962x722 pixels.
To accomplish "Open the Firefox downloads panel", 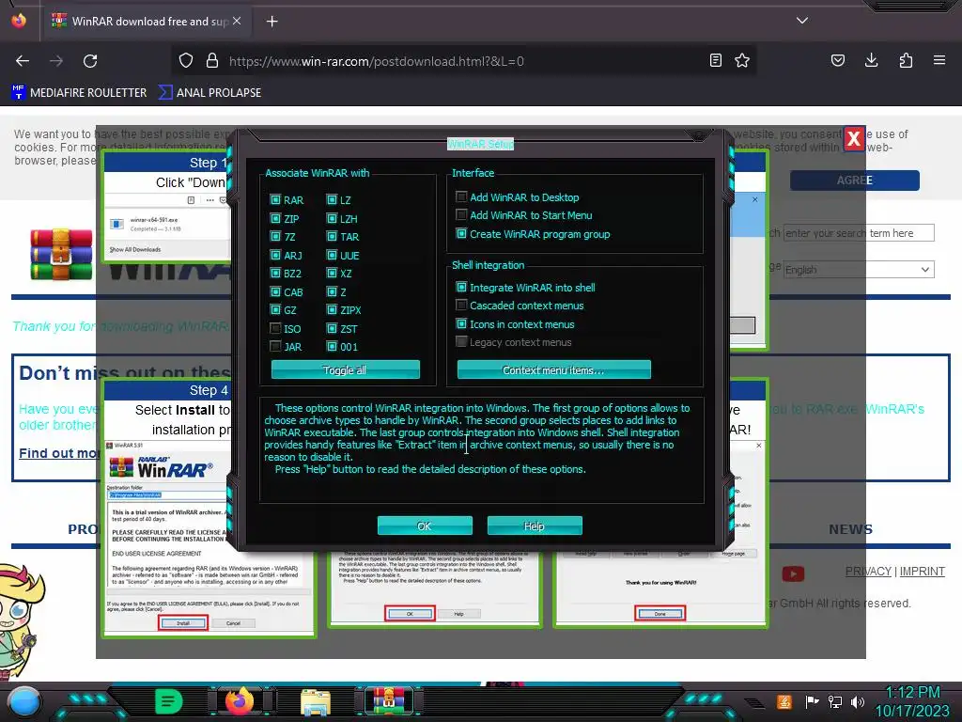I will [871, 60].
